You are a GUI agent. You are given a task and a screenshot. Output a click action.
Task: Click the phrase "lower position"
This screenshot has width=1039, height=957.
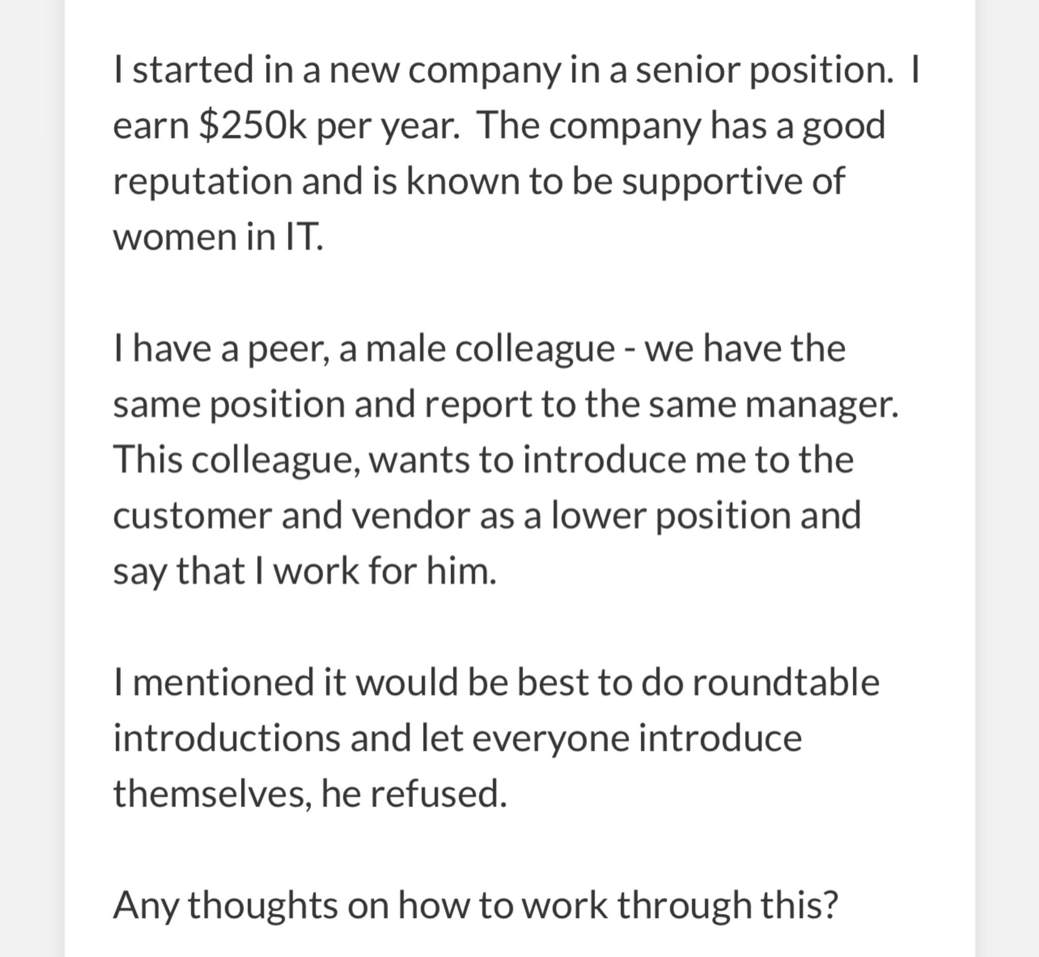[671, 516]
